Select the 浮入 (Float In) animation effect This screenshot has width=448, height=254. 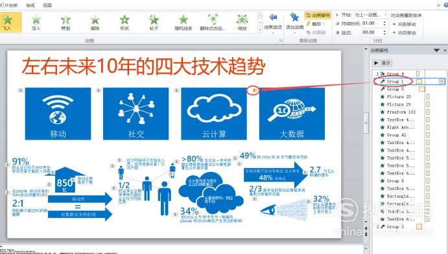point(36,22)
